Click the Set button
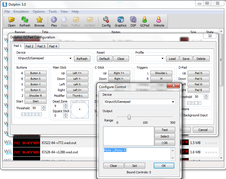This screenshot has height=179, width=226. click(135, 166)
